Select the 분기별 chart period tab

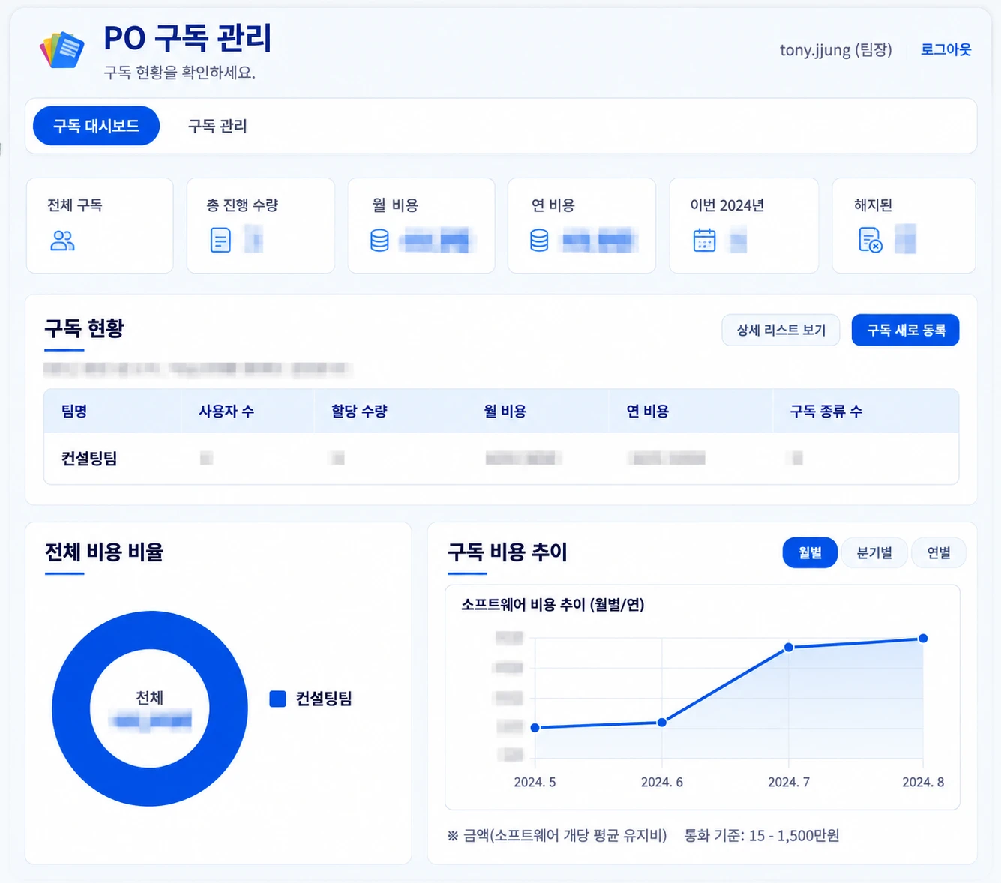pos(874,552)
